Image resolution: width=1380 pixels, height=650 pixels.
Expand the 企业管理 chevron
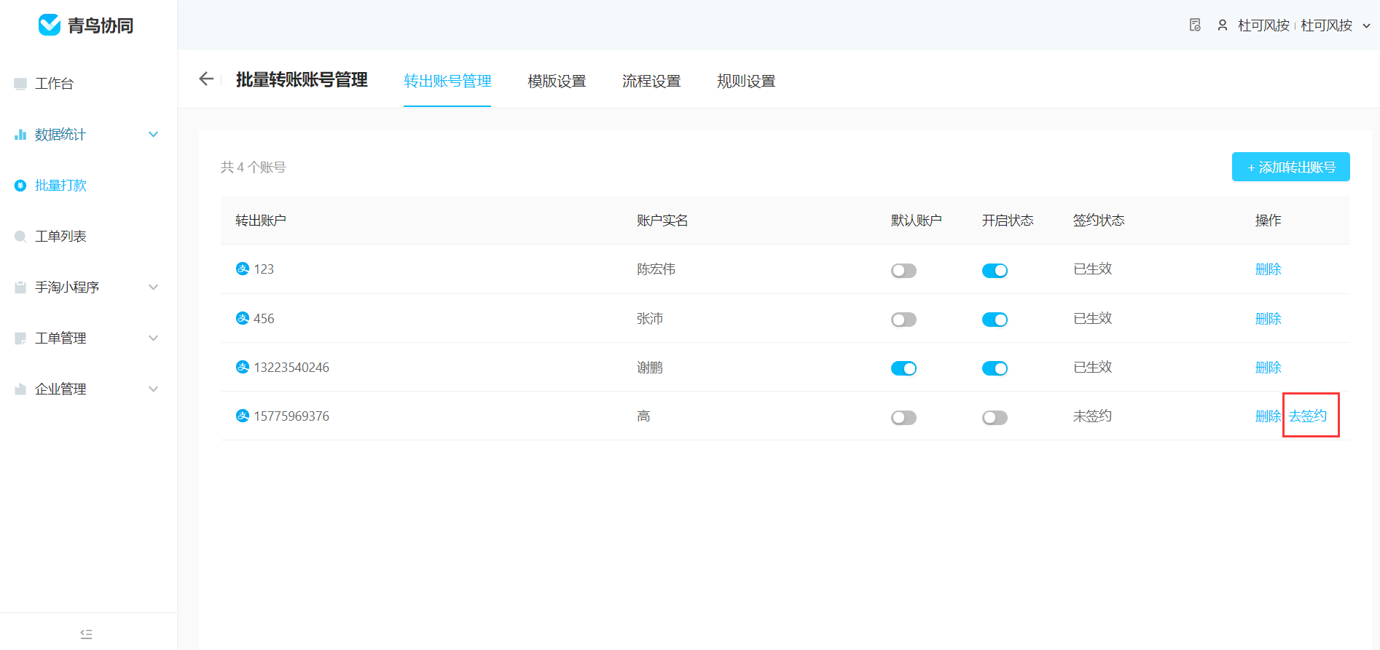pos(153,389)
